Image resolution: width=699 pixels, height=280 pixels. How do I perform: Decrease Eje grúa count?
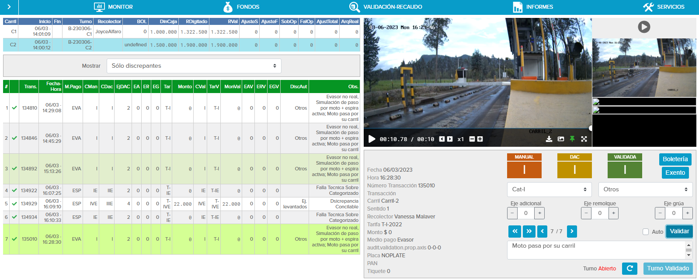point(660,213)
